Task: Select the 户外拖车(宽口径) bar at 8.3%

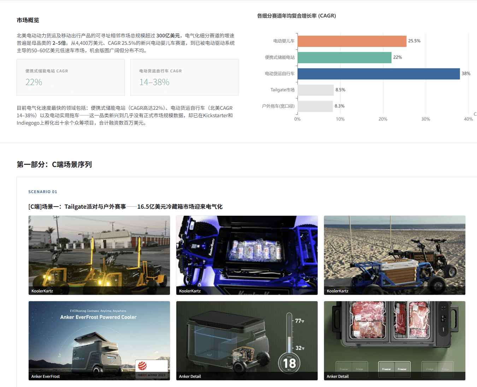Action: (316, 106)
